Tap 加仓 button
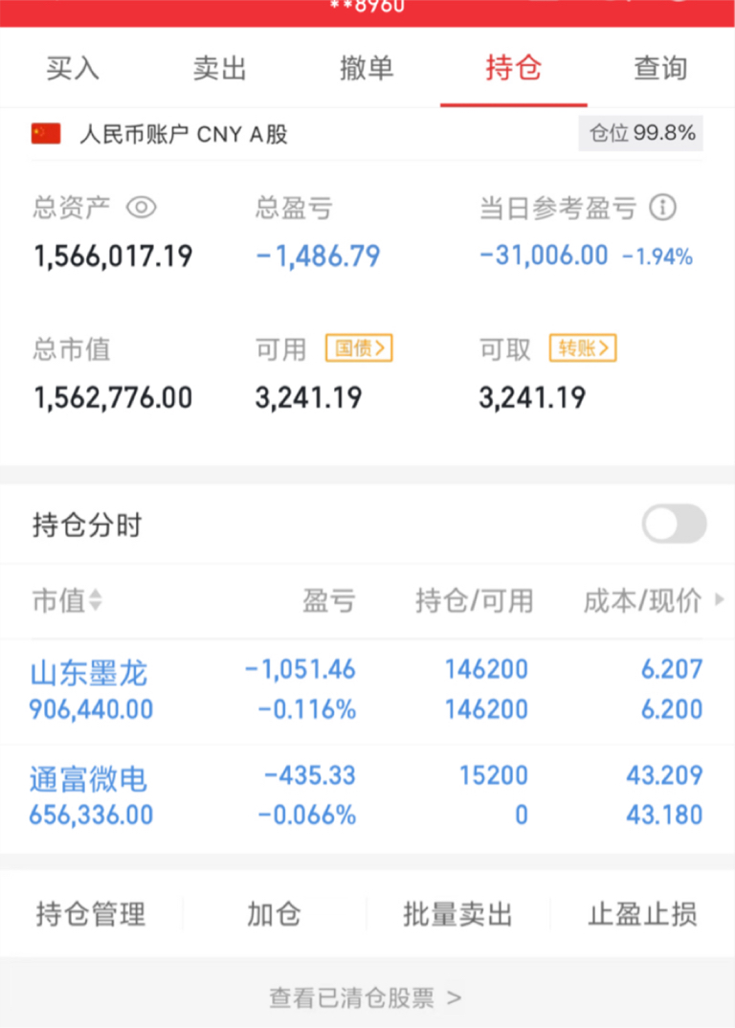 pos(274,914)
